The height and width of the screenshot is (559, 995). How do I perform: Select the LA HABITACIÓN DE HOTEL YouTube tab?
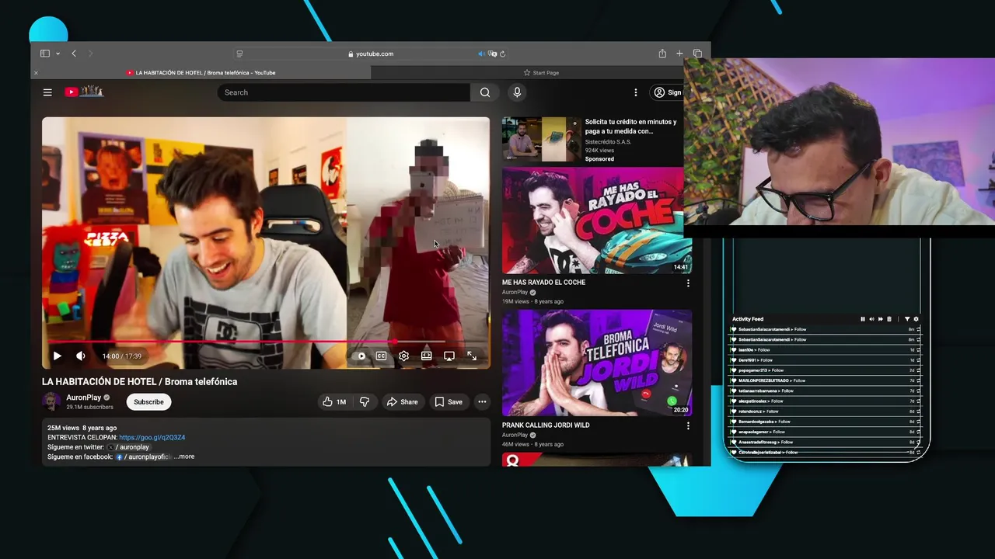[201, 73]
